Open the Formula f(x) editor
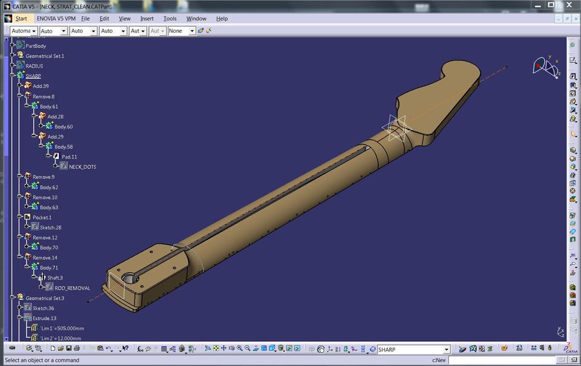The width and height of the screenshot is (581, 366). [140, 348]
